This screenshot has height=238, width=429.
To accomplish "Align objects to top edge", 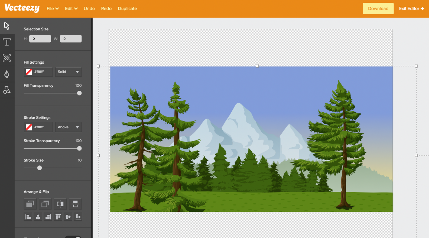I will (x=58, y=217).
